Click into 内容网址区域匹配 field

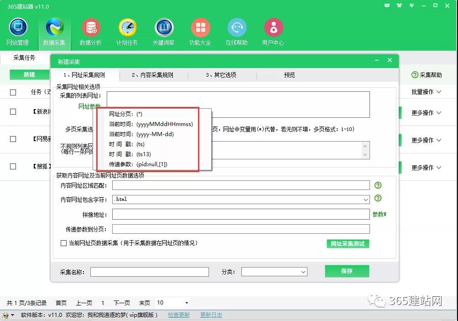[241, 185]
